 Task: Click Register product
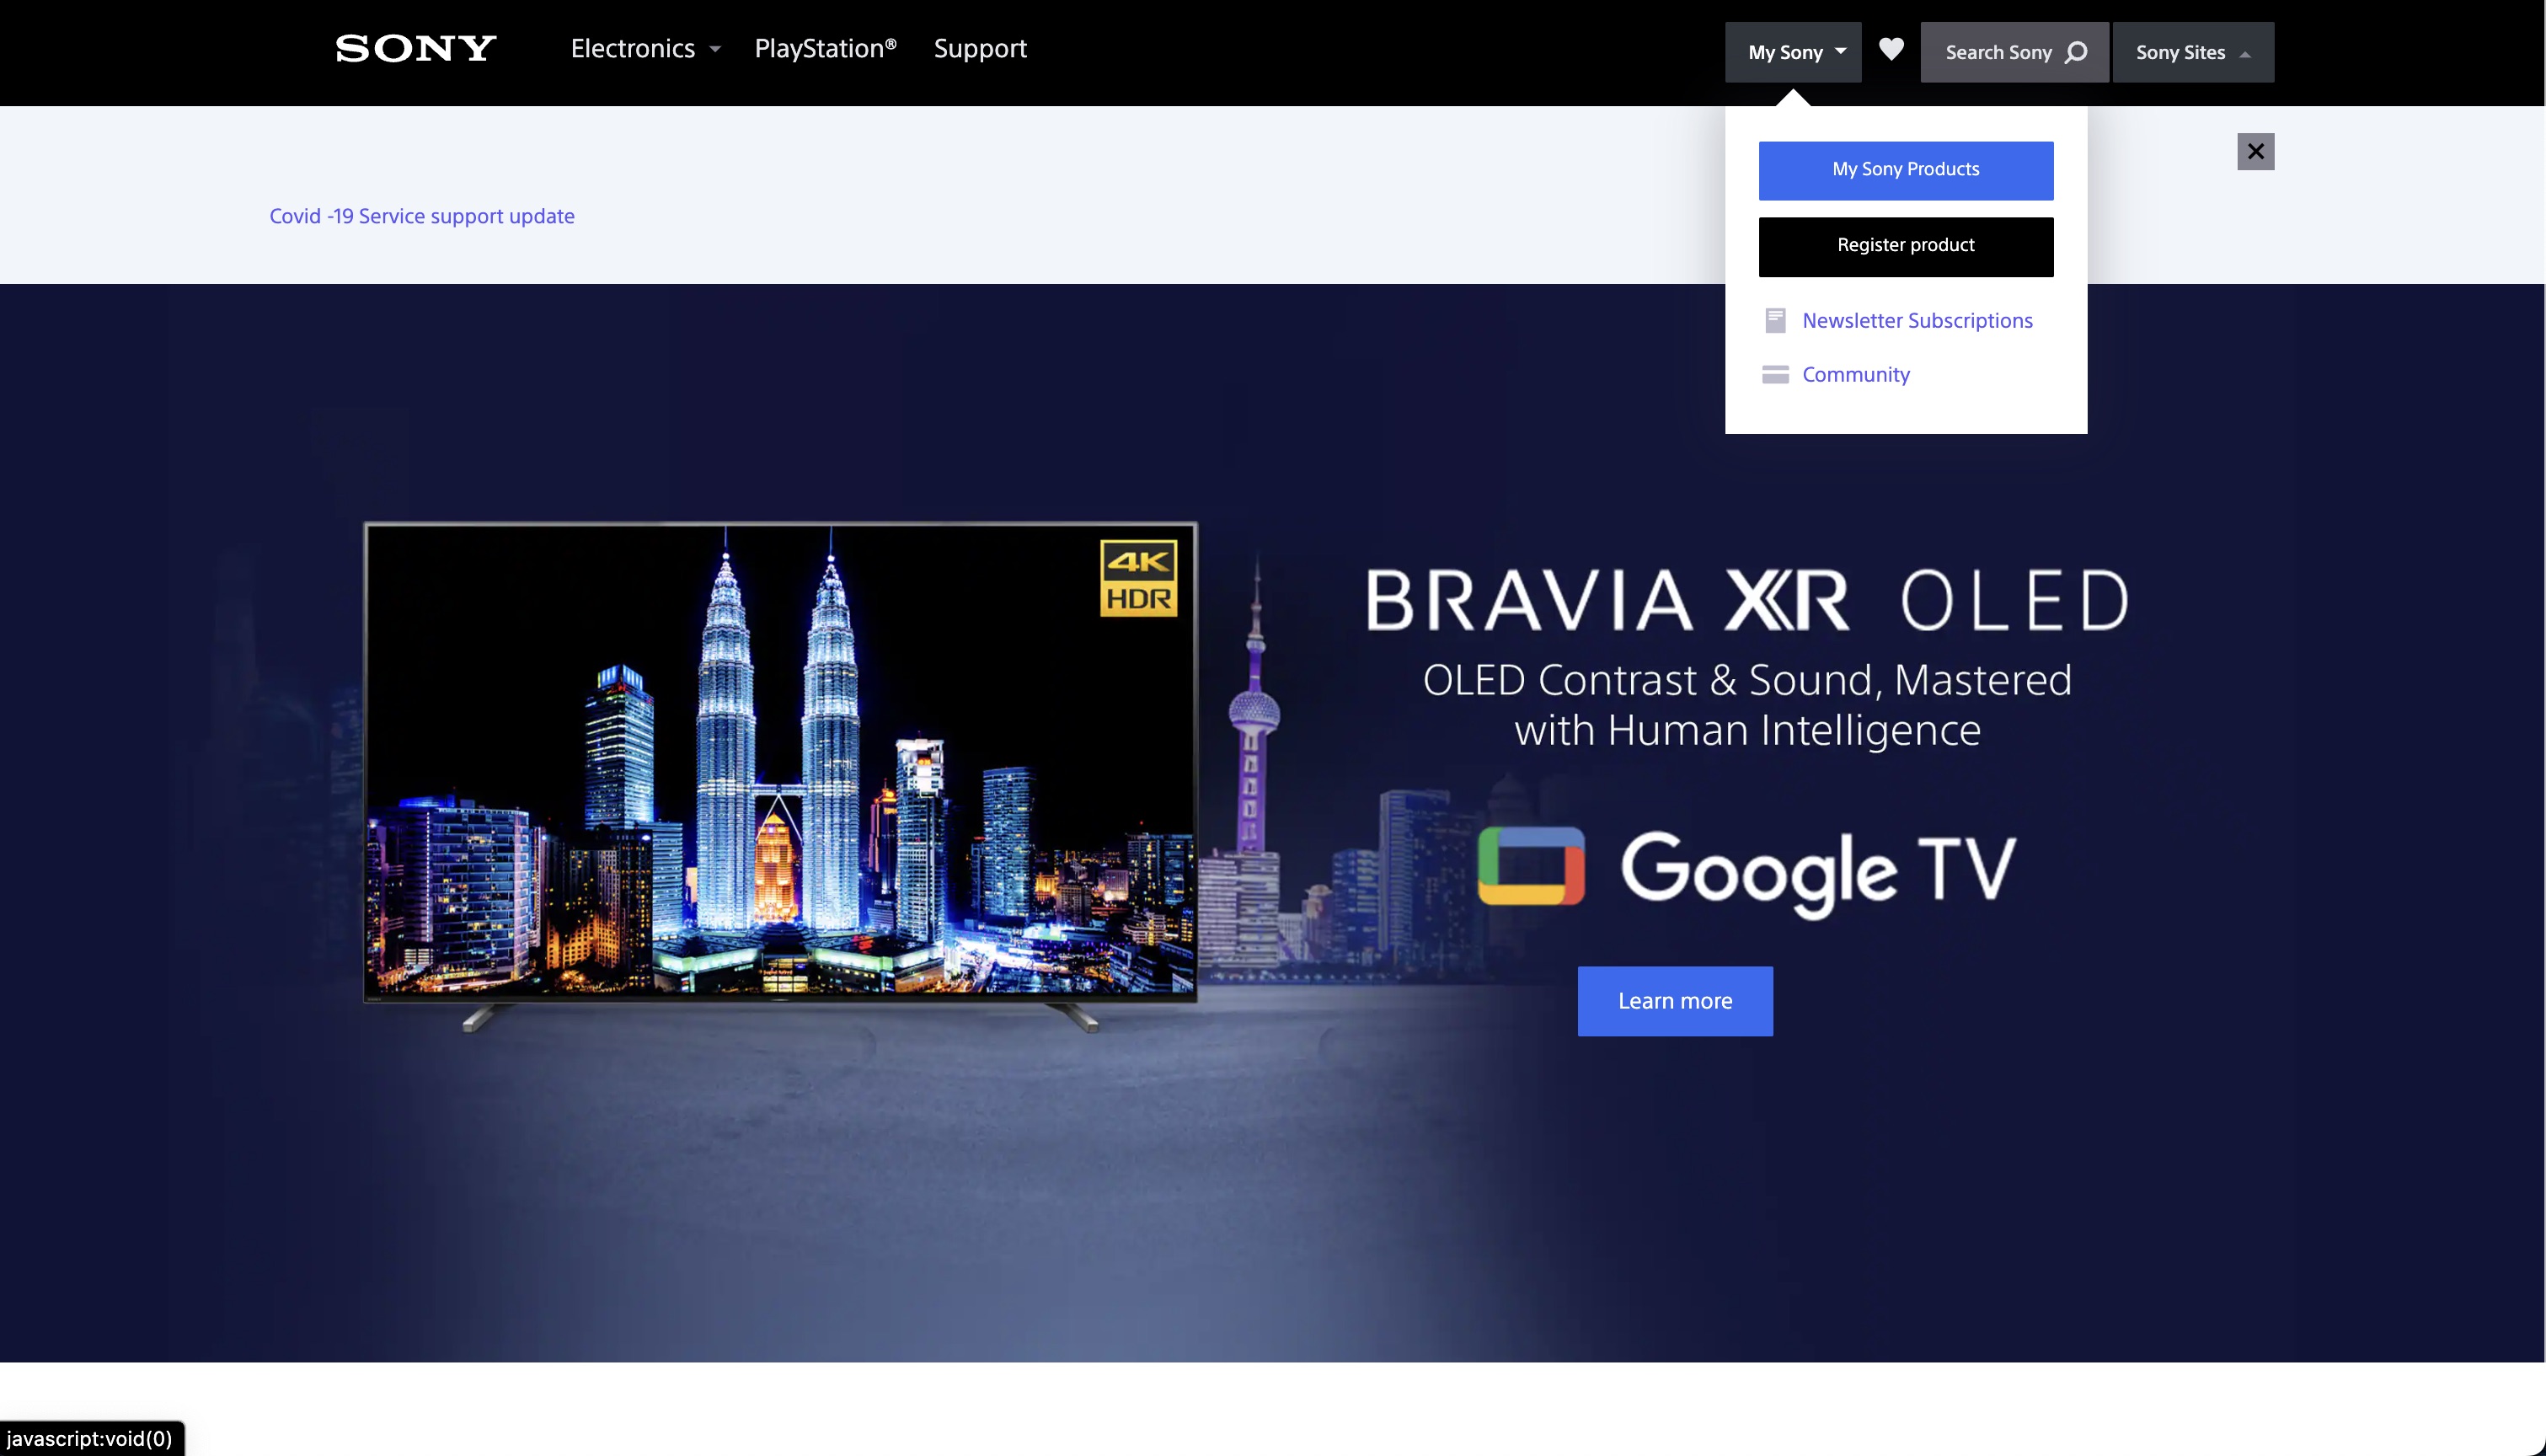coord(1904,245)
